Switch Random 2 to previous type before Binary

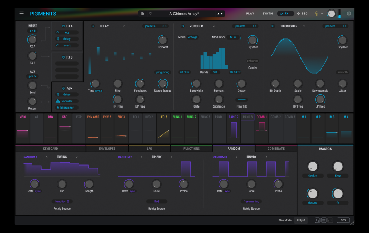(141, 157)
